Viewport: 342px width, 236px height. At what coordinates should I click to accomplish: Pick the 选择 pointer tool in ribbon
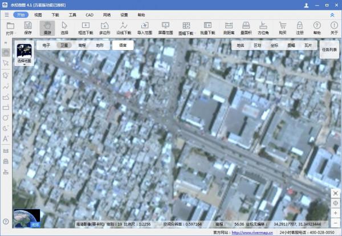coord(64,29)
